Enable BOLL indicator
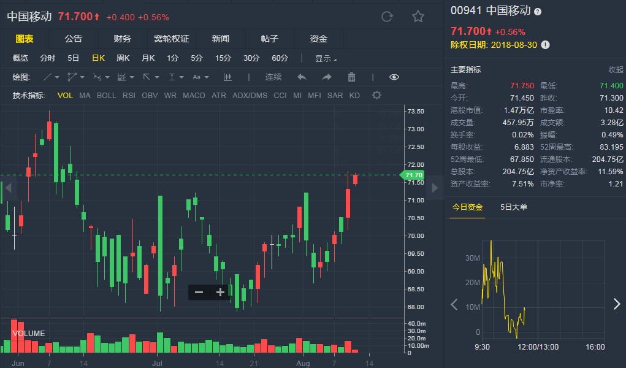Image resolution: width=626 pixels, height=368 pixels. click(x=107, y=96)
